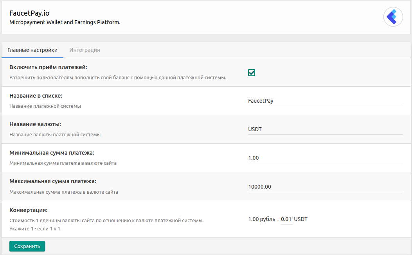Click the Название в списке label

[36, 96]
